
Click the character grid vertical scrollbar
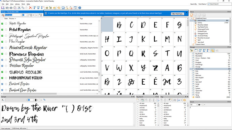click(188, 23)
